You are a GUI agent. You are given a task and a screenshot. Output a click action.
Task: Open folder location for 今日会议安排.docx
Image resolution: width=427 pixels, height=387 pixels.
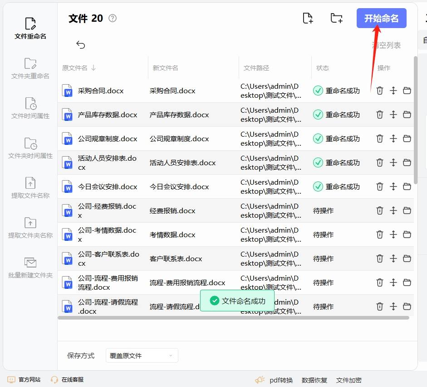tap(407, 186)
